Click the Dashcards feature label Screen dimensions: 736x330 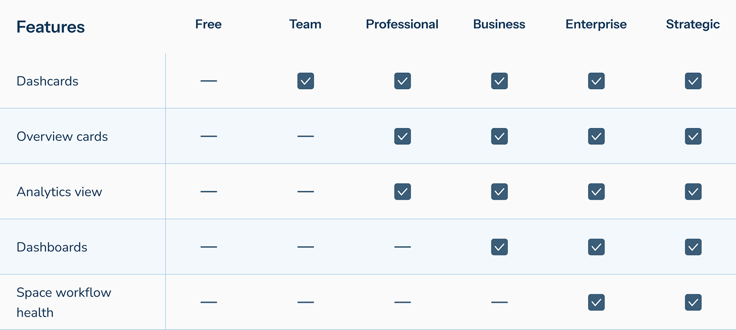point(48,81)
